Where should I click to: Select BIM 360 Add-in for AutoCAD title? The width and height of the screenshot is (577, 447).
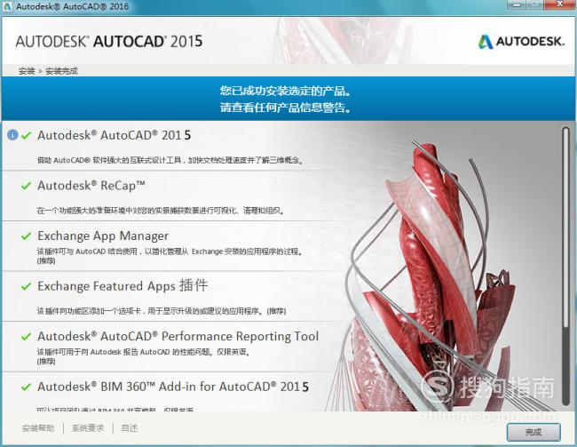(173, 387)
